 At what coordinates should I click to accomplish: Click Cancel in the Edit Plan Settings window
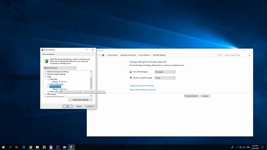coord(205,96)
